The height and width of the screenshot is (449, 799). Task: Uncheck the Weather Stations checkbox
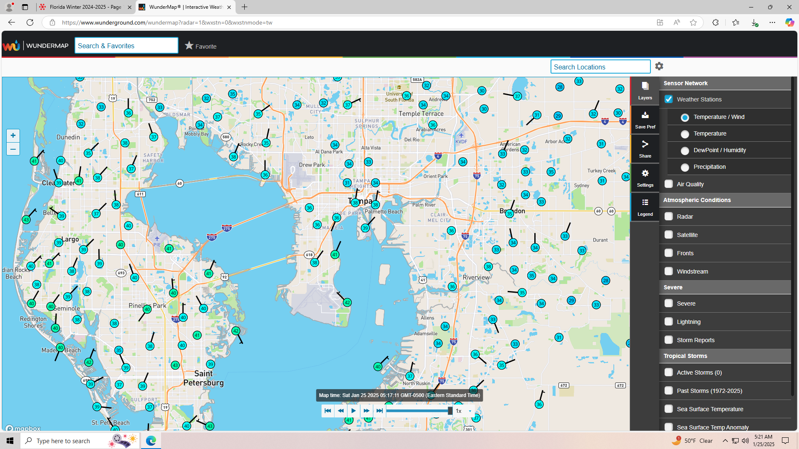click(669, 99)
